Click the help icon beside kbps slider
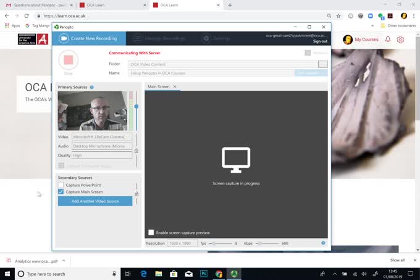This screenshot has width=420, height=280. (323, 243)
